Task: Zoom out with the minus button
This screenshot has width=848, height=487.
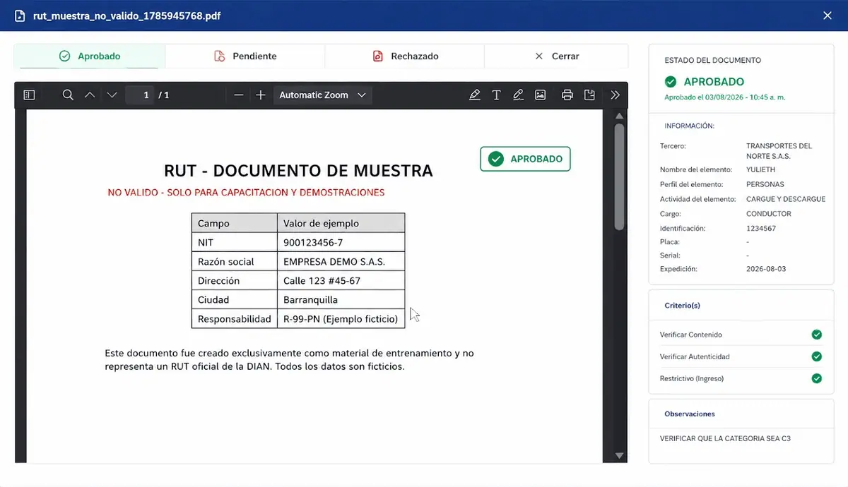Action: tap(239, 95)
